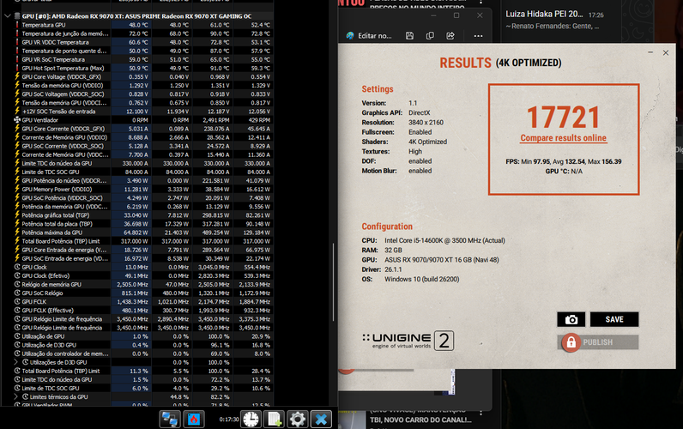This screenshot has width=683, height=429.
Task: Close sensors with the blue X icon
Action: pos(322,420)
